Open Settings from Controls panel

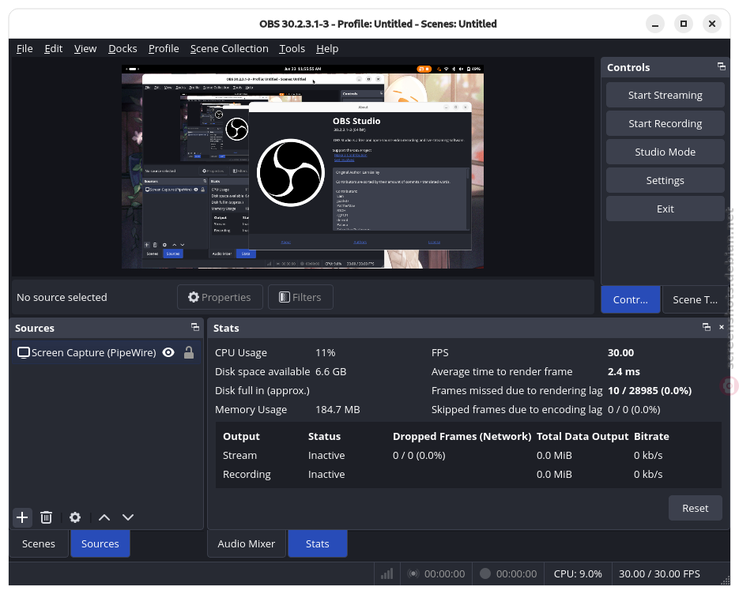click(665, 180)
